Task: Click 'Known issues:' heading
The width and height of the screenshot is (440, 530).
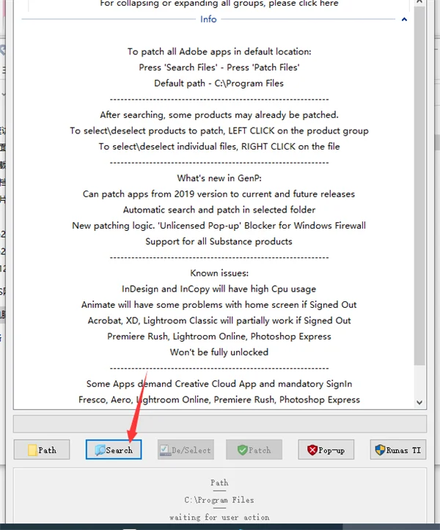Action: tap(219, 273)
